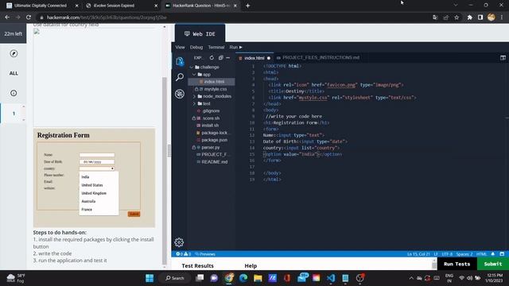Select question 1 in the sidebar
The width and height of the screenshot is (509, 286).
coord(14,113)
